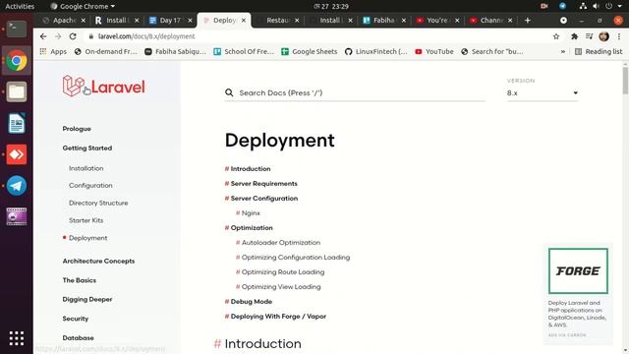Reload the current page
Screen dimensions: 629x354
[x=73, y=36]
